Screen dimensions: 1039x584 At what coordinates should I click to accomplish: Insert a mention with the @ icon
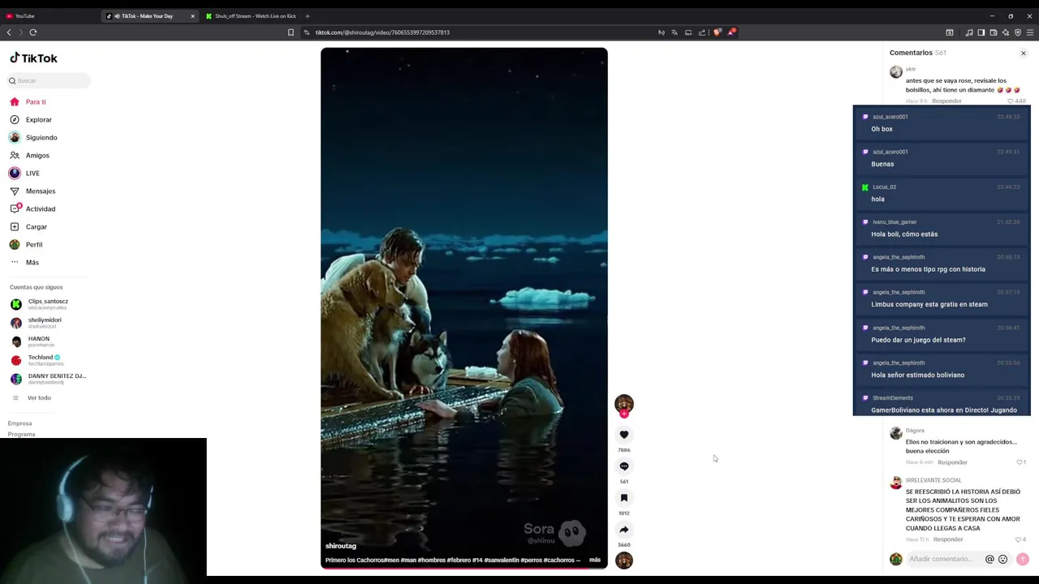click(x=989, y=559)
